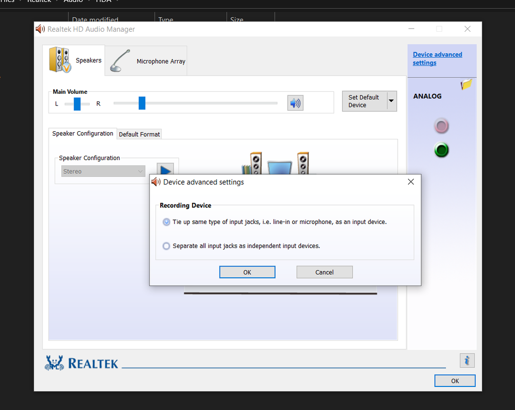Click the Main Volume label
The width and height of the screenshot is (515, 410).
click(70, 92)
